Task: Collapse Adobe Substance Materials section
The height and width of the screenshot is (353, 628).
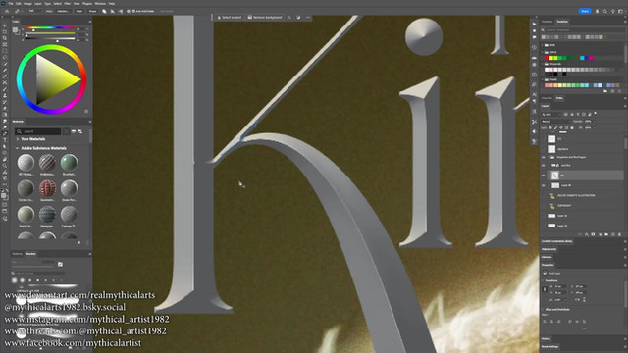Action: [18, 148]
